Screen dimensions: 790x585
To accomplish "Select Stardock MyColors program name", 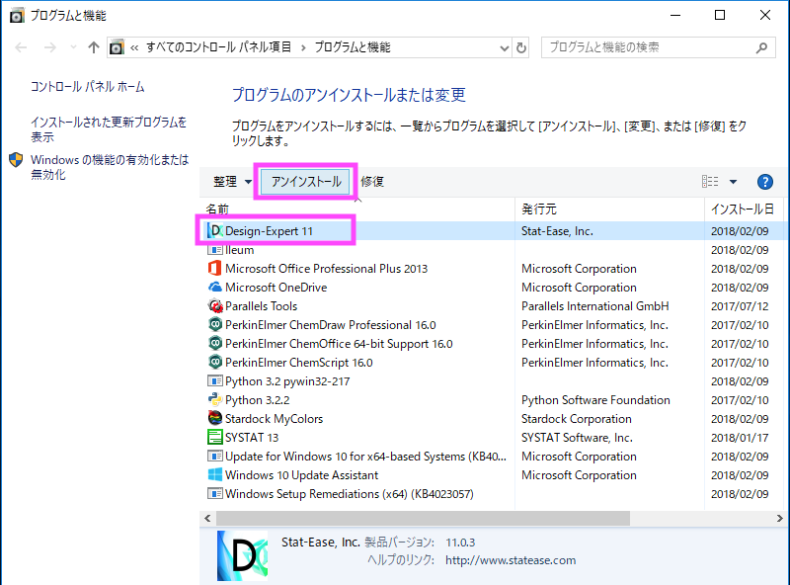I will (275, 419).
